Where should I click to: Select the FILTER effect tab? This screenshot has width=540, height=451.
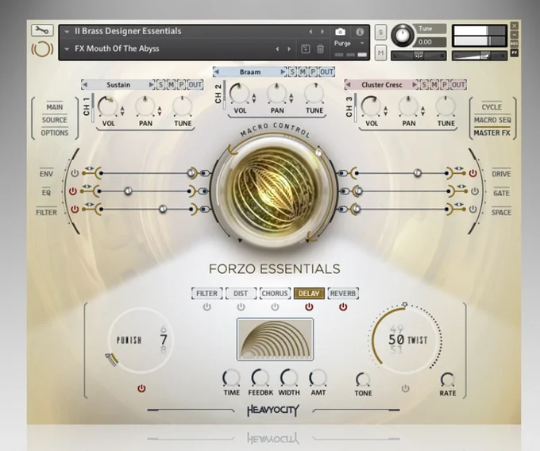[x=206, y=293]
